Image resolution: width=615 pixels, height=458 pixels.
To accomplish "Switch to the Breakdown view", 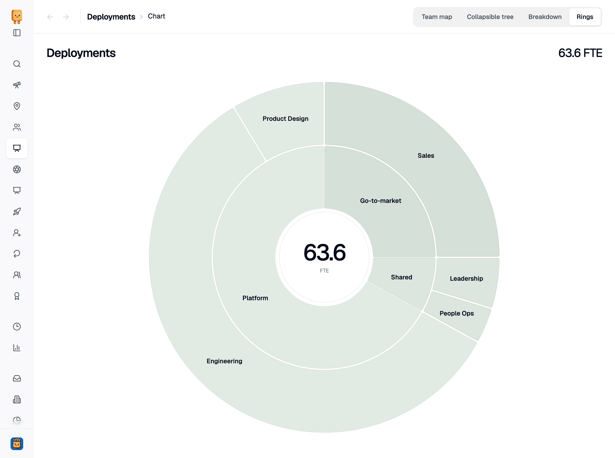I will pyautogui.click(x=545, y=17).
